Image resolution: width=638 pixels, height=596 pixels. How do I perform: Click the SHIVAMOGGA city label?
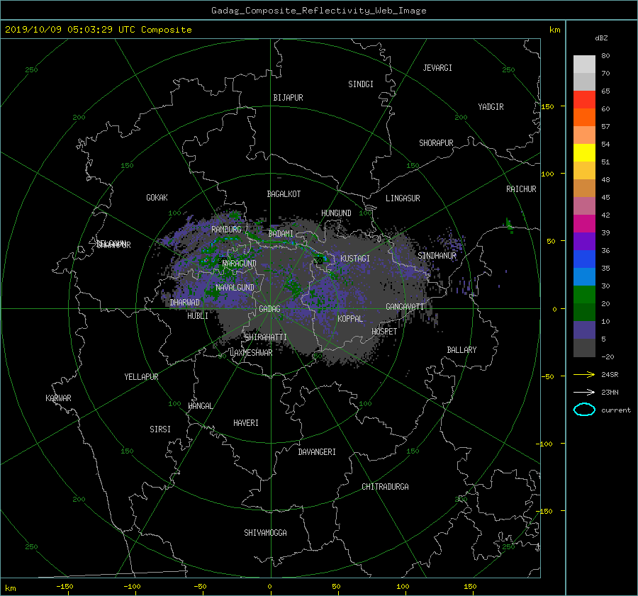coord(265,533)
